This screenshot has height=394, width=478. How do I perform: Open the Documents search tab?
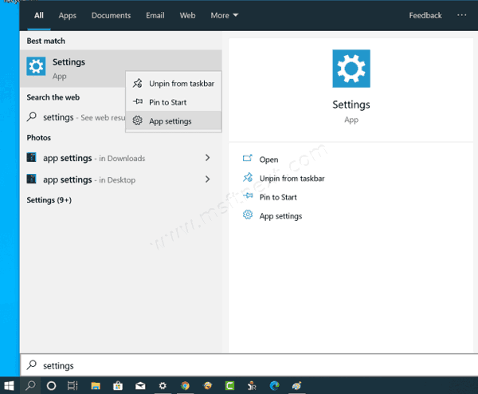(111, 15)
